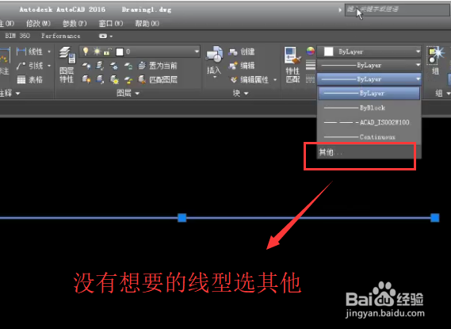This screenshot has width=451, height=329.
Task: Open the object color ByLayer dropdown
Action: point(418,52)
